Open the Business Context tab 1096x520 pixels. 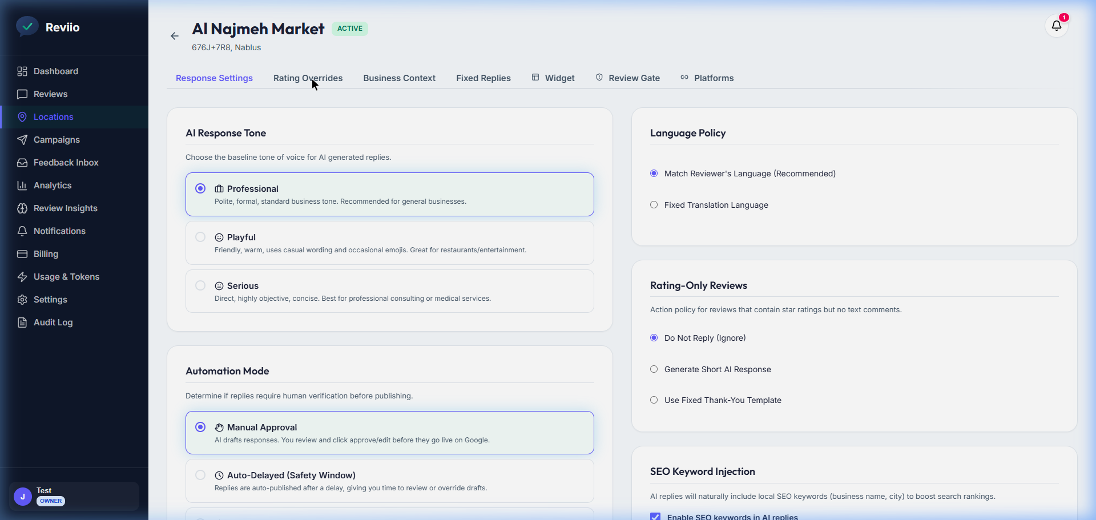[399, 78]
